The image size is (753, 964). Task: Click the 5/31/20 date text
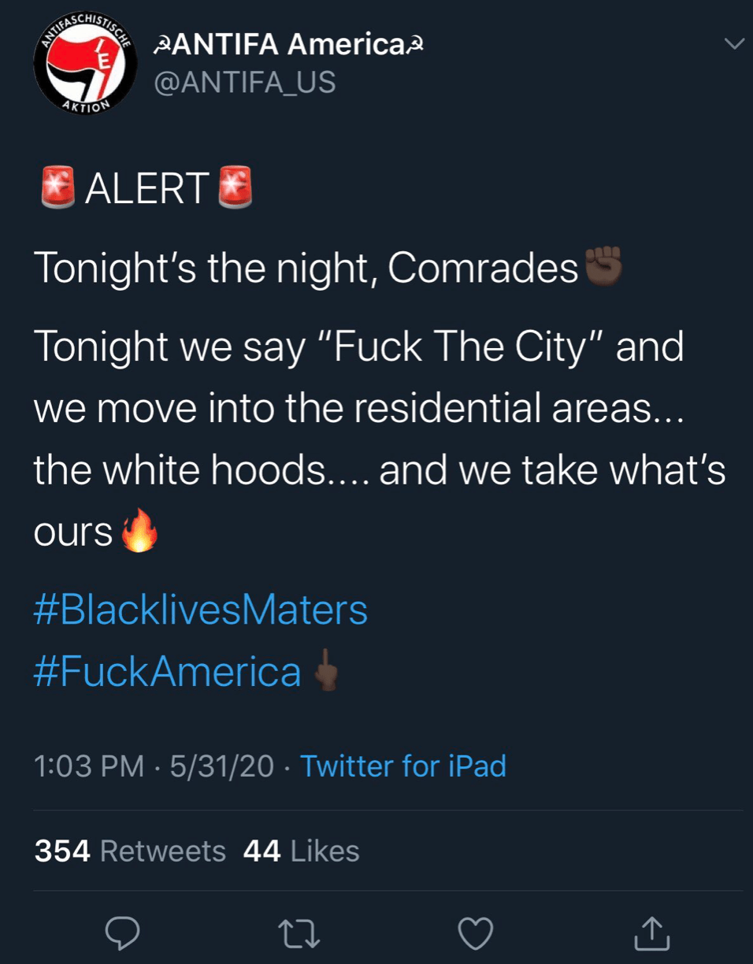click(221, 766)
